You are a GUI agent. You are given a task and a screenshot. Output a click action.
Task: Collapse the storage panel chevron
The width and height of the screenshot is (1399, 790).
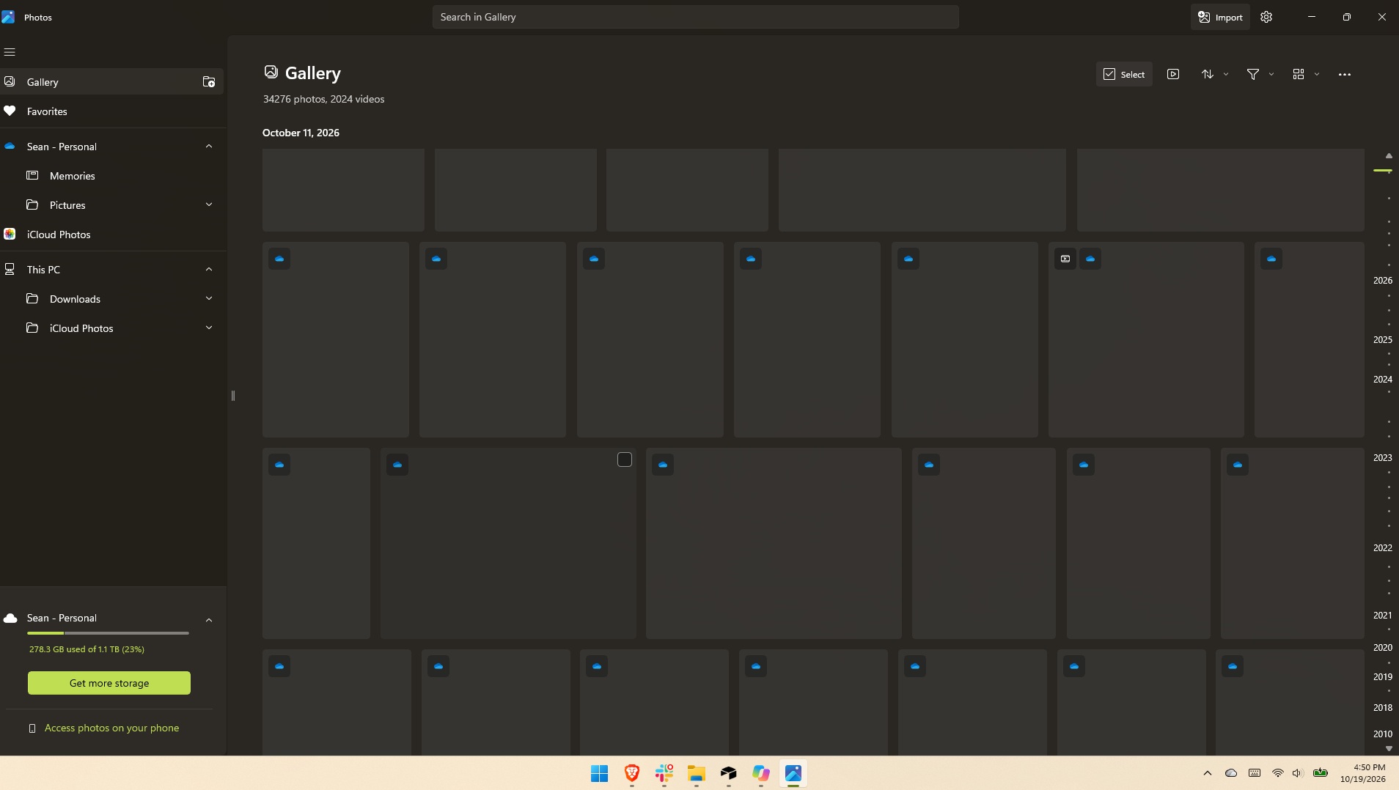pyautogui.click(x=209, y=620)
